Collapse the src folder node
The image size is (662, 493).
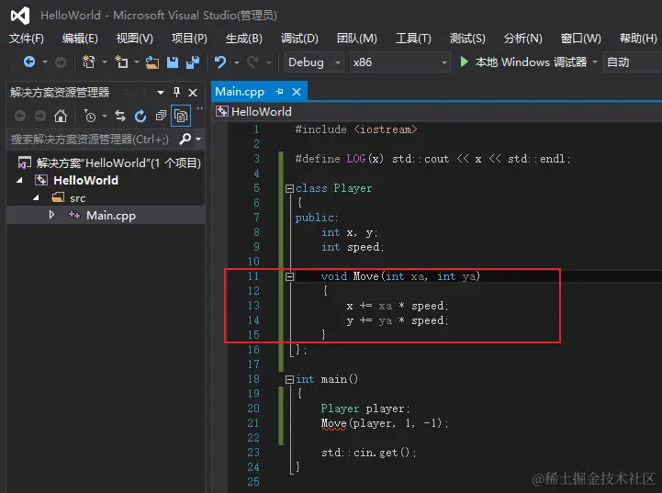[37, 197]
